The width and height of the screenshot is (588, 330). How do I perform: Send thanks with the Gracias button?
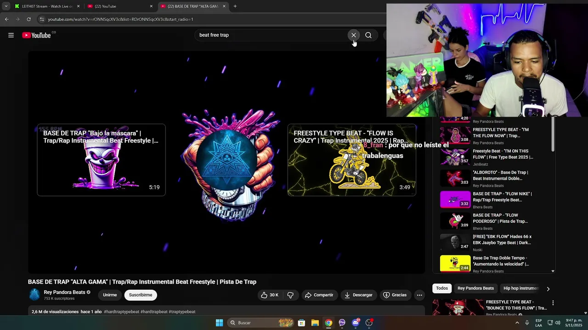395,295
